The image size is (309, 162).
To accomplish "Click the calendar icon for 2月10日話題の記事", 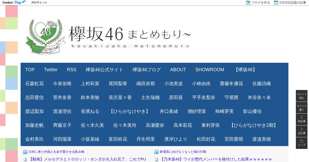I will [x=276, y=3].
